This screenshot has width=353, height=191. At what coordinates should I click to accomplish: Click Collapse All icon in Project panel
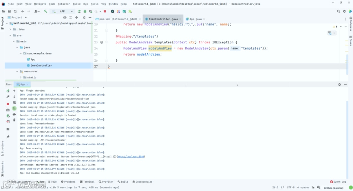click(x=76, y=18)
